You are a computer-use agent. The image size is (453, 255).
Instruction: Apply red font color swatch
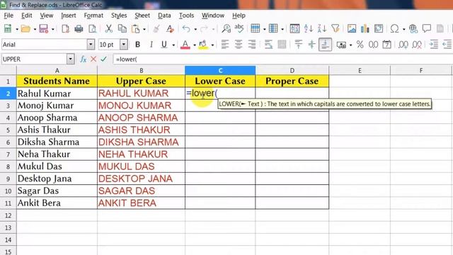(x=185, y=45)
